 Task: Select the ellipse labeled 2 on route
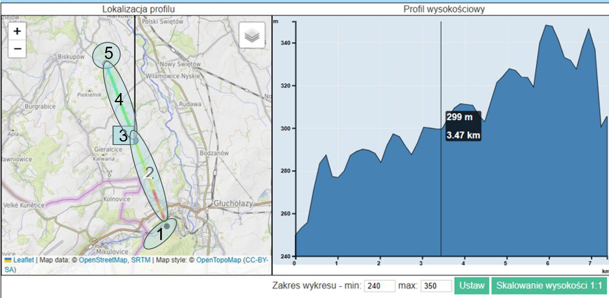149,174
